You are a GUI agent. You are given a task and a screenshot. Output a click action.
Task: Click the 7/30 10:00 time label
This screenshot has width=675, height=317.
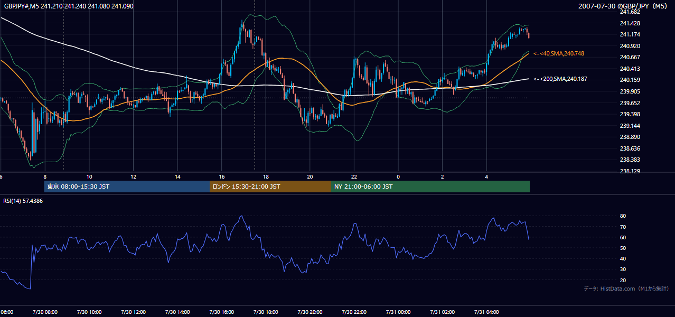[x=89, y=312]
